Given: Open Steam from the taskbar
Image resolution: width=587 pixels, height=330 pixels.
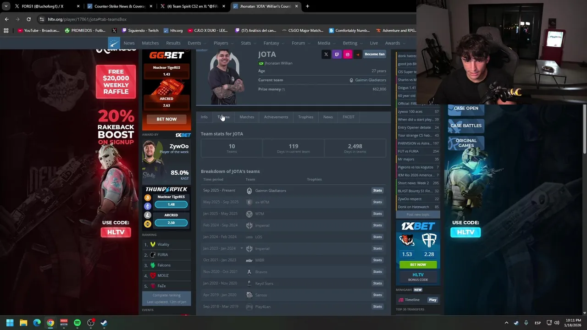Looking at the screenshot, I should coord(104,323).
